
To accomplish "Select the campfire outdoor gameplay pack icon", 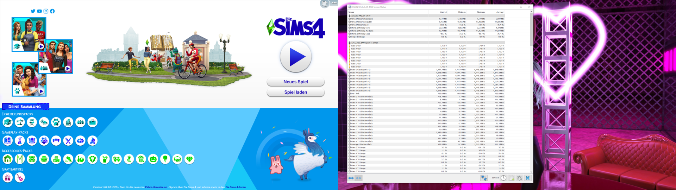I will pos(93,141).
